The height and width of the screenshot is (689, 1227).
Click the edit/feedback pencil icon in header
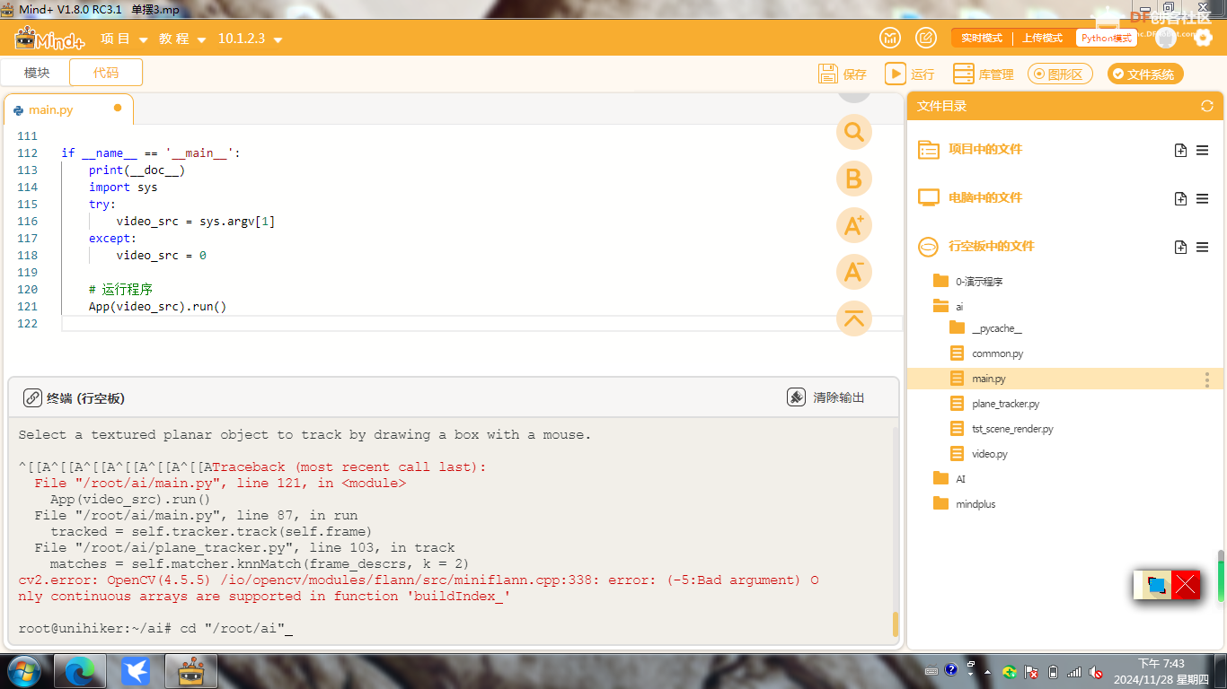[x=925, y=39]
